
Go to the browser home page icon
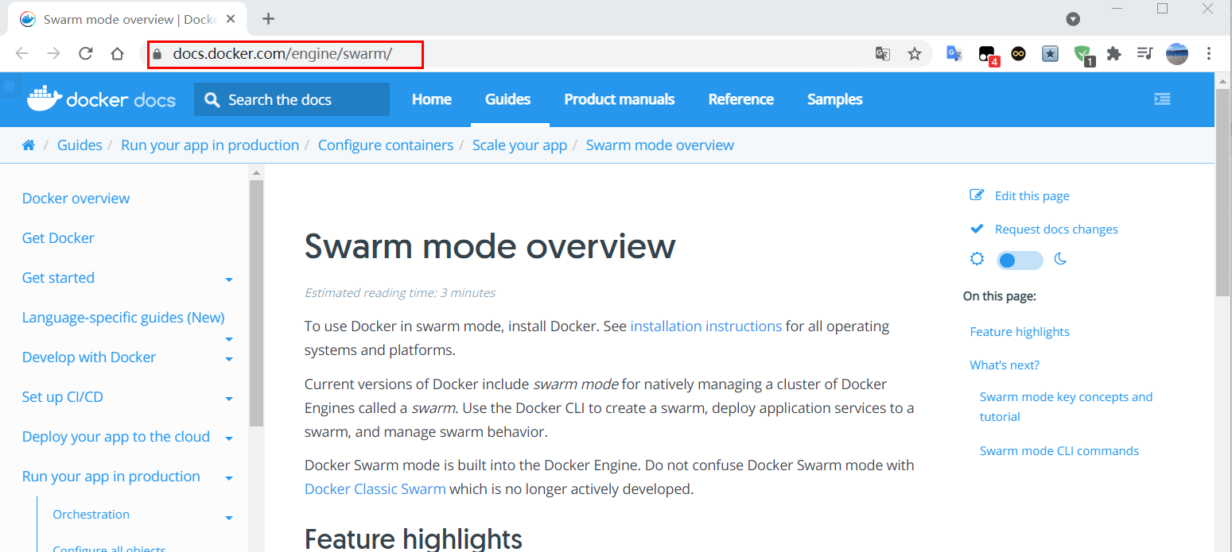tap(117, 53)
